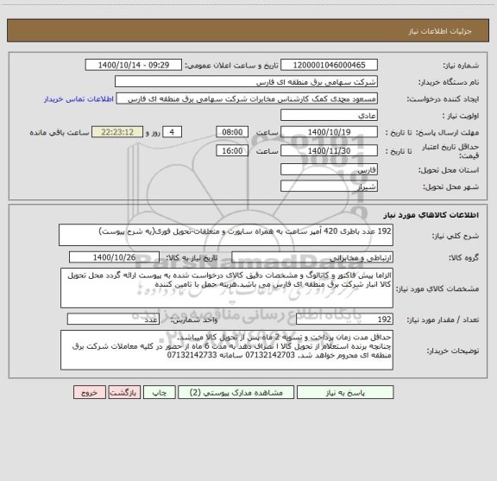Click the چاپ print button
This screenshot has width=497, height=481.
tap(159, 392)
